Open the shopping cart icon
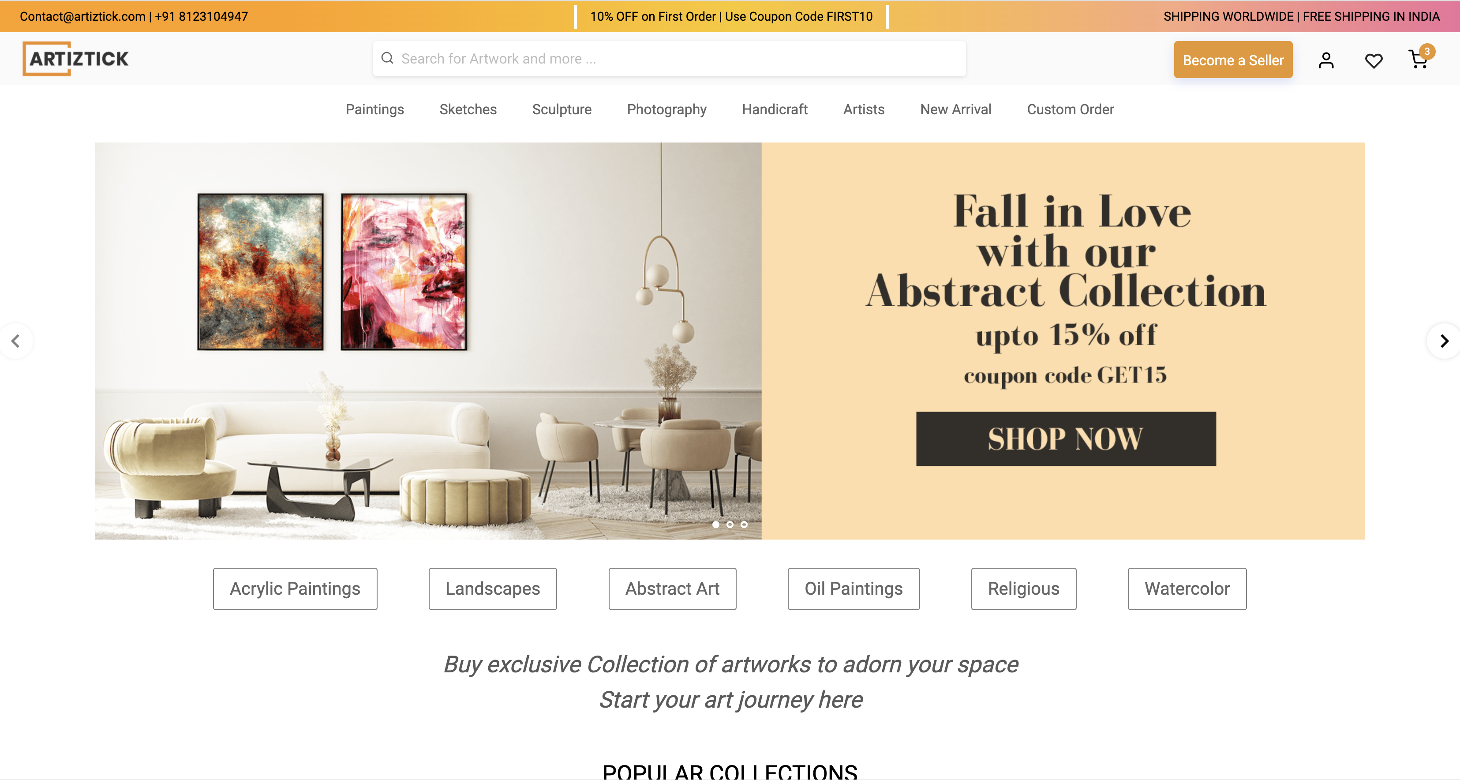The width and height of the screenshot is (1460, 780). [1419, 59]
